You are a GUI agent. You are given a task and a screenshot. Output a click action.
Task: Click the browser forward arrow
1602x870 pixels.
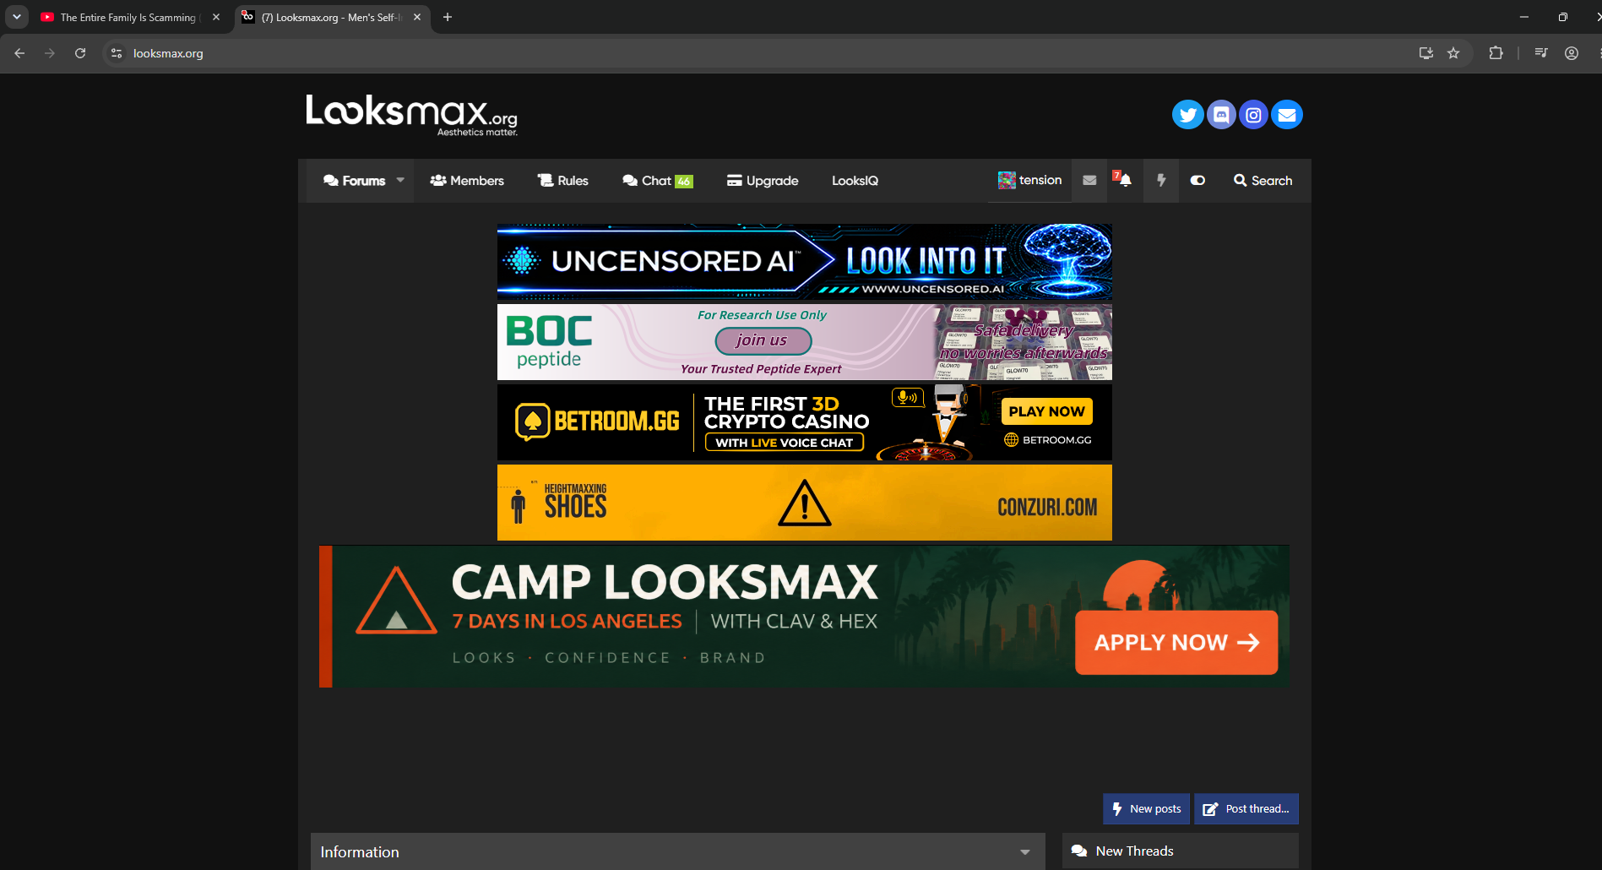pyautogui.click(x=50, y=53)
